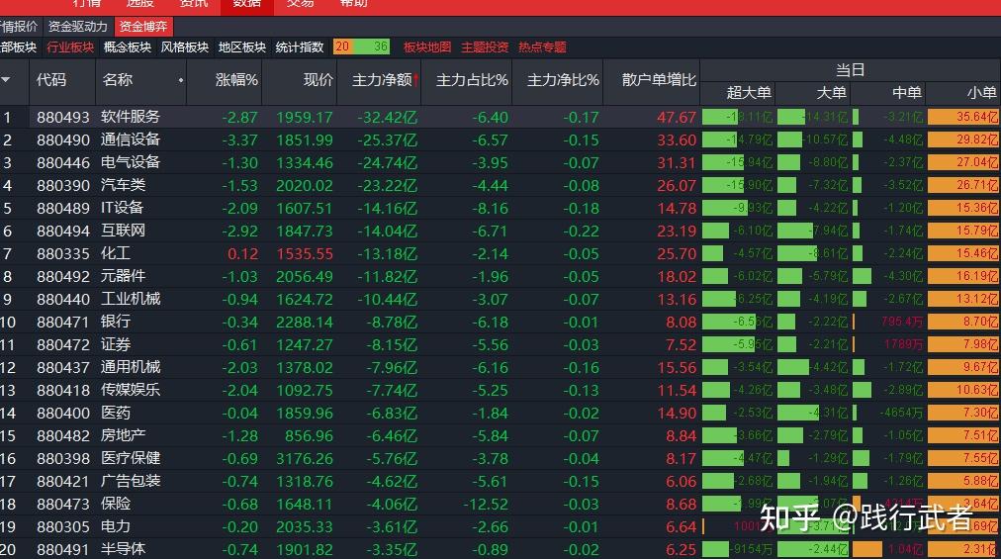Sort the table by 涨幅% column

(x=236, y=79)
